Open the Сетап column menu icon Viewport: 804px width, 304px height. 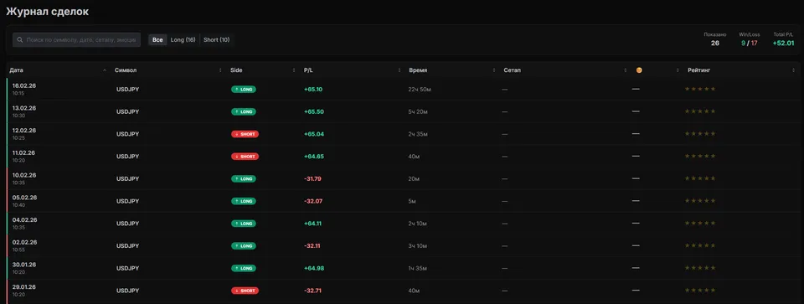(x=626, y=70)
